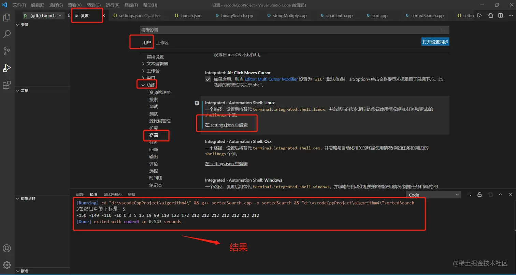Viewport: 516px width, 275px height.
Task: Open the 编辑(E) menu
Action: click(x=38, y=5)
